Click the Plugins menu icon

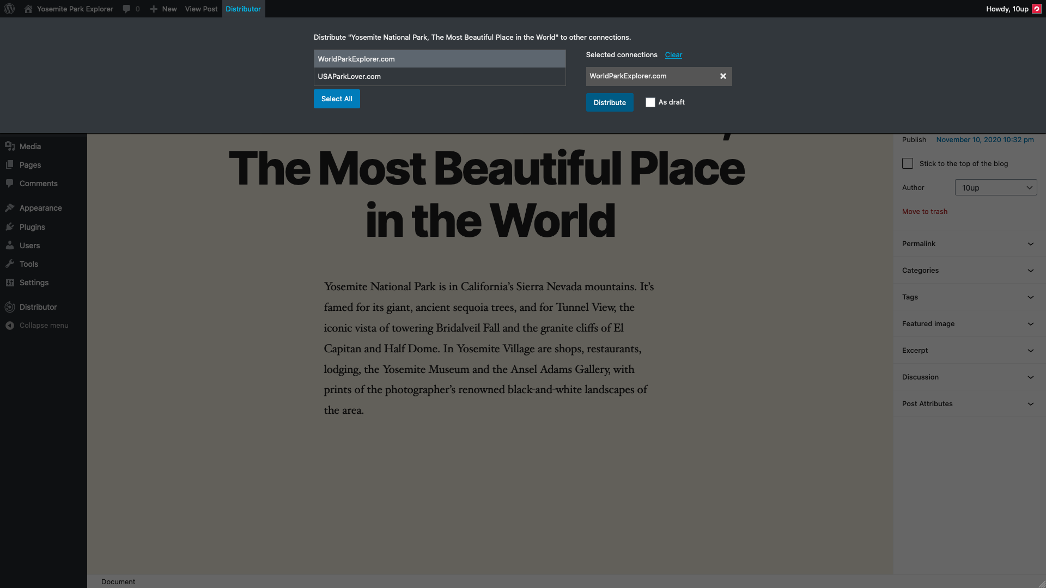(x=10, y=226)
